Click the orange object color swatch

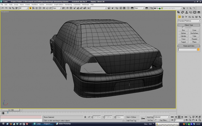[x=198, y=49]
